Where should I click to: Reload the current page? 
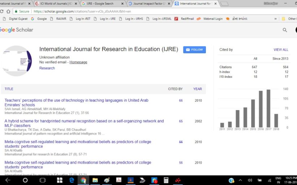pos(2,11)
